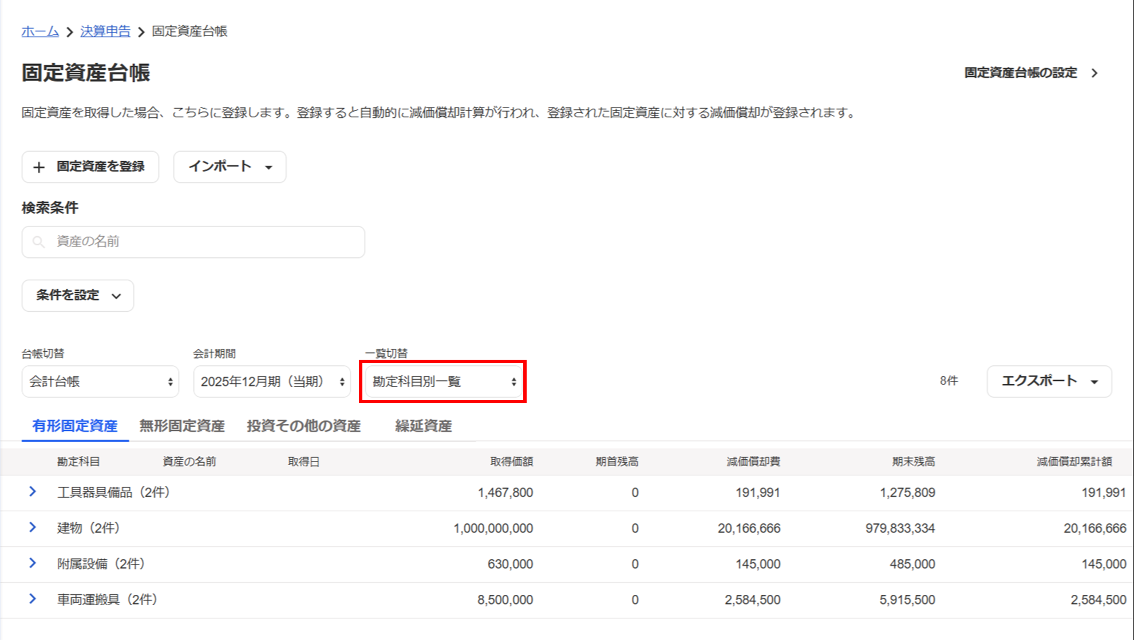Click the ホーム breadcrumb link

click(x=40, y=31)
